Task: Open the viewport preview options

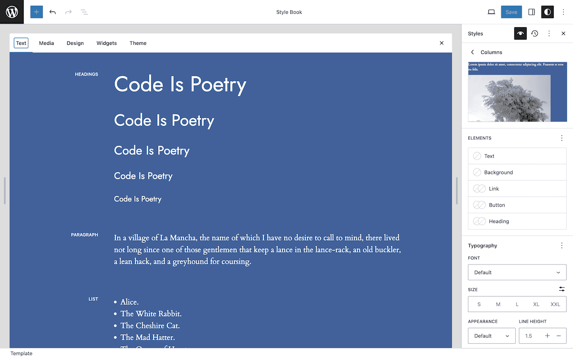Action: pos(491,11)
